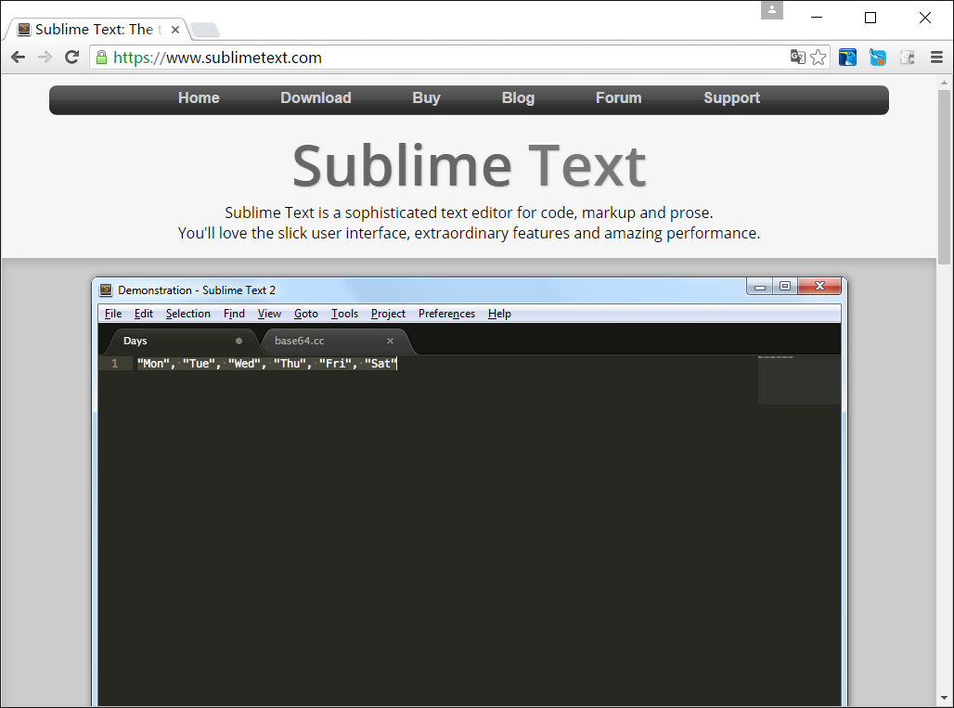Image resolution: width=954 pixels, height=708 pixels.
Task: Open the Find menu
Action: pos(234,314)
